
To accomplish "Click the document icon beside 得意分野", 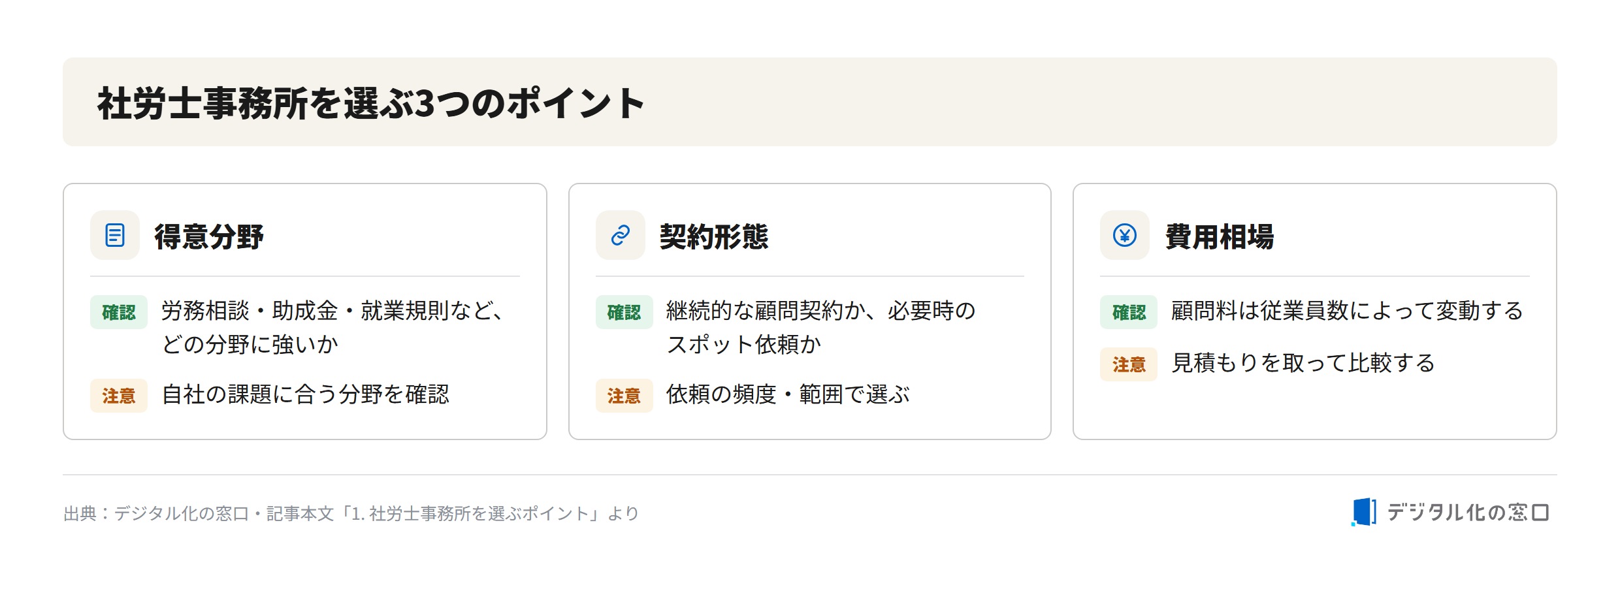I will click(x=115, y=235).
